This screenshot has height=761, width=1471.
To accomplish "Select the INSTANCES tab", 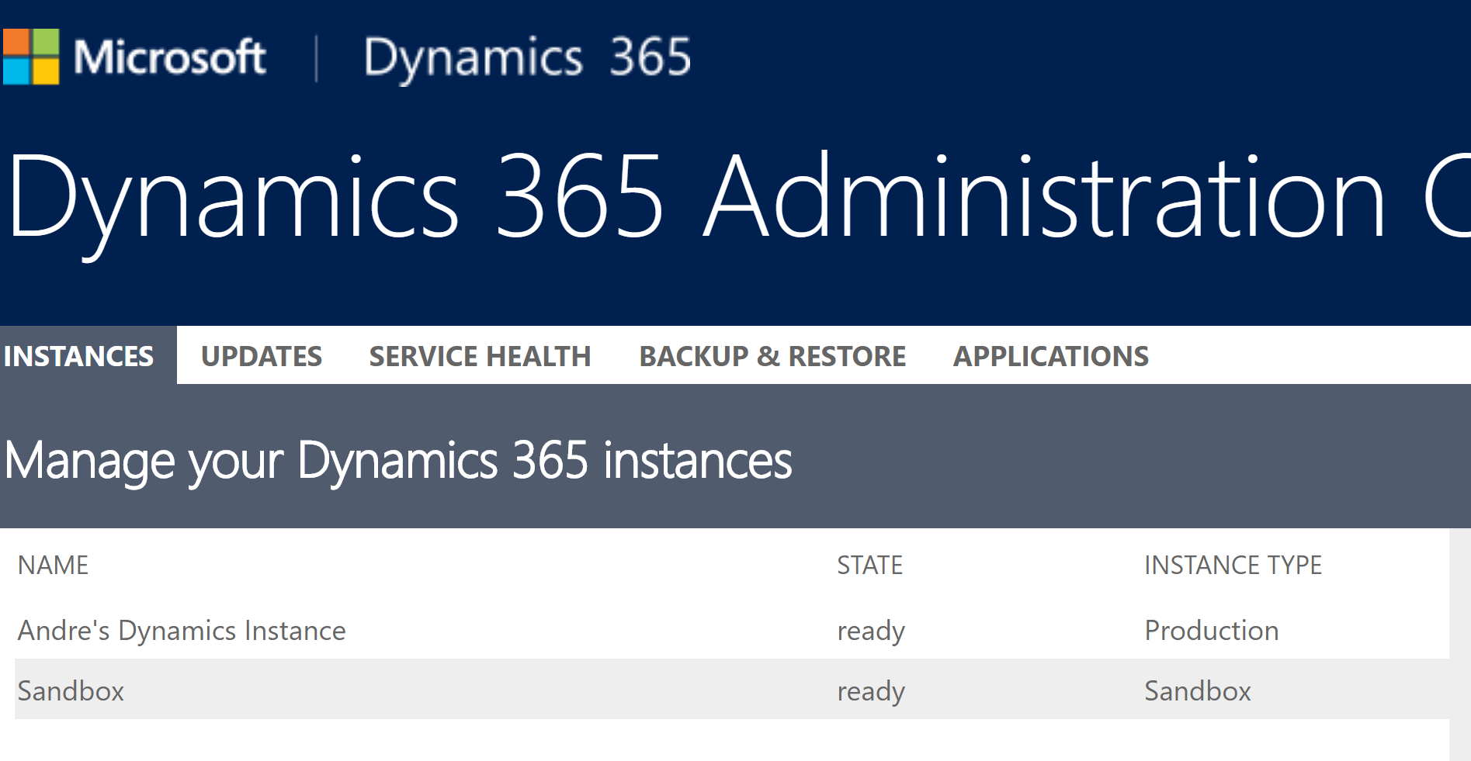I will 79,356.
